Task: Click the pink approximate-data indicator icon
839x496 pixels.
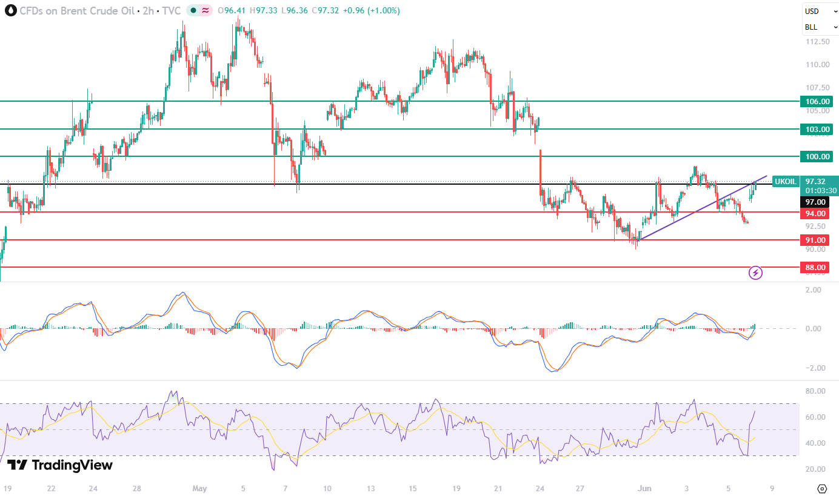Action: point(206,10)
